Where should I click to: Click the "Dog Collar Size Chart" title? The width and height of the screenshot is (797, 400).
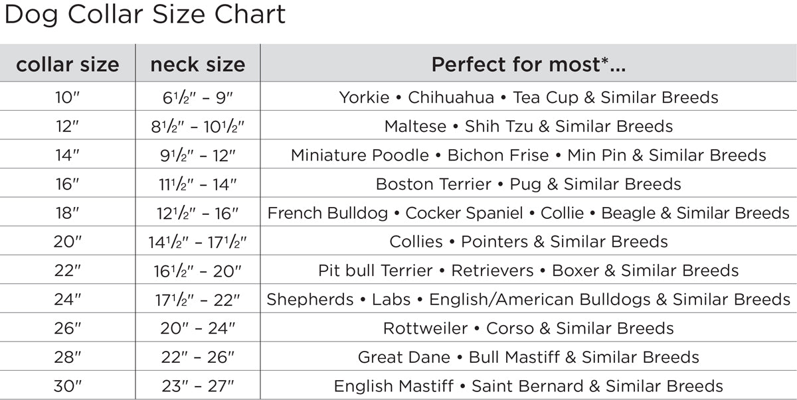(x=145, y=15)
